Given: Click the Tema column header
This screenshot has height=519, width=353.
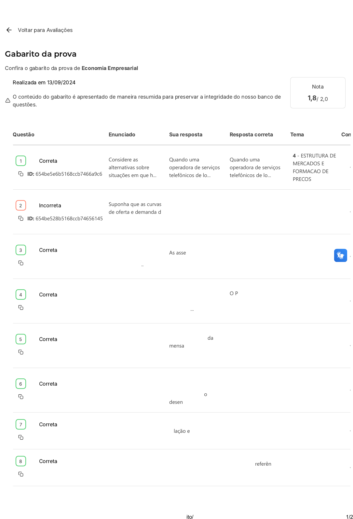Looking at the screenshot, I should (297, 134).
